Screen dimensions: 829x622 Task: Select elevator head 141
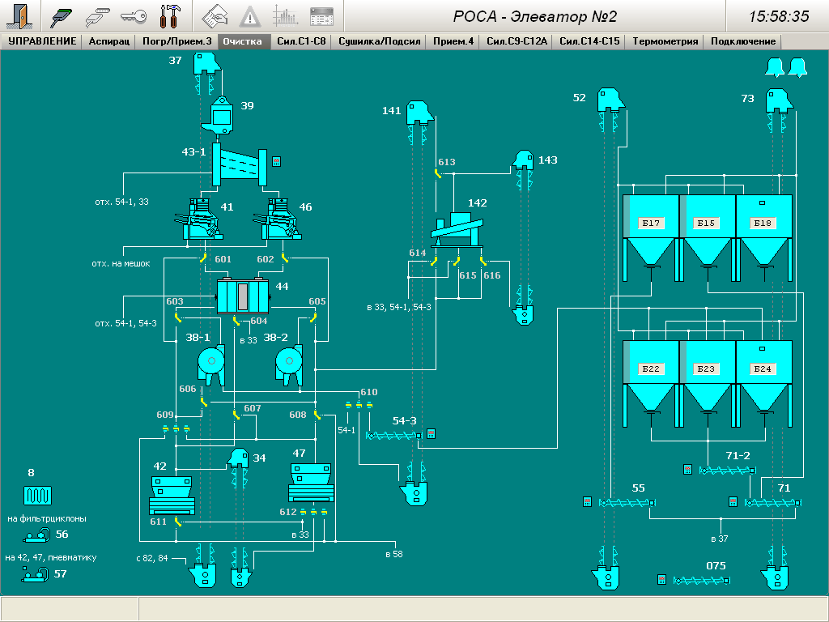point(418,112)
